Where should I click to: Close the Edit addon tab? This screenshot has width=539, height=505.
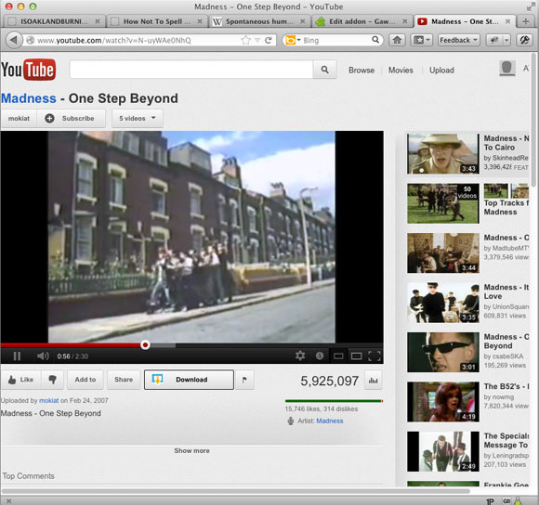(404, 21)
